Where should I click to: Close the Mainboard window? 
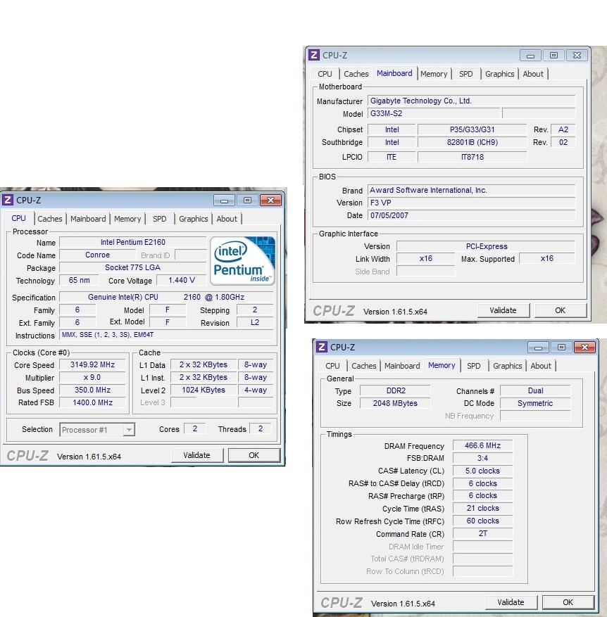point(577,56)
